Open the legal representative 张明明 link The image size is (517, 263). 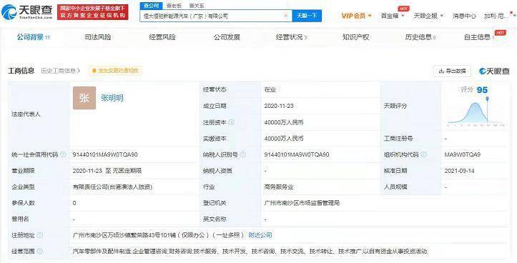click(112, 98)
